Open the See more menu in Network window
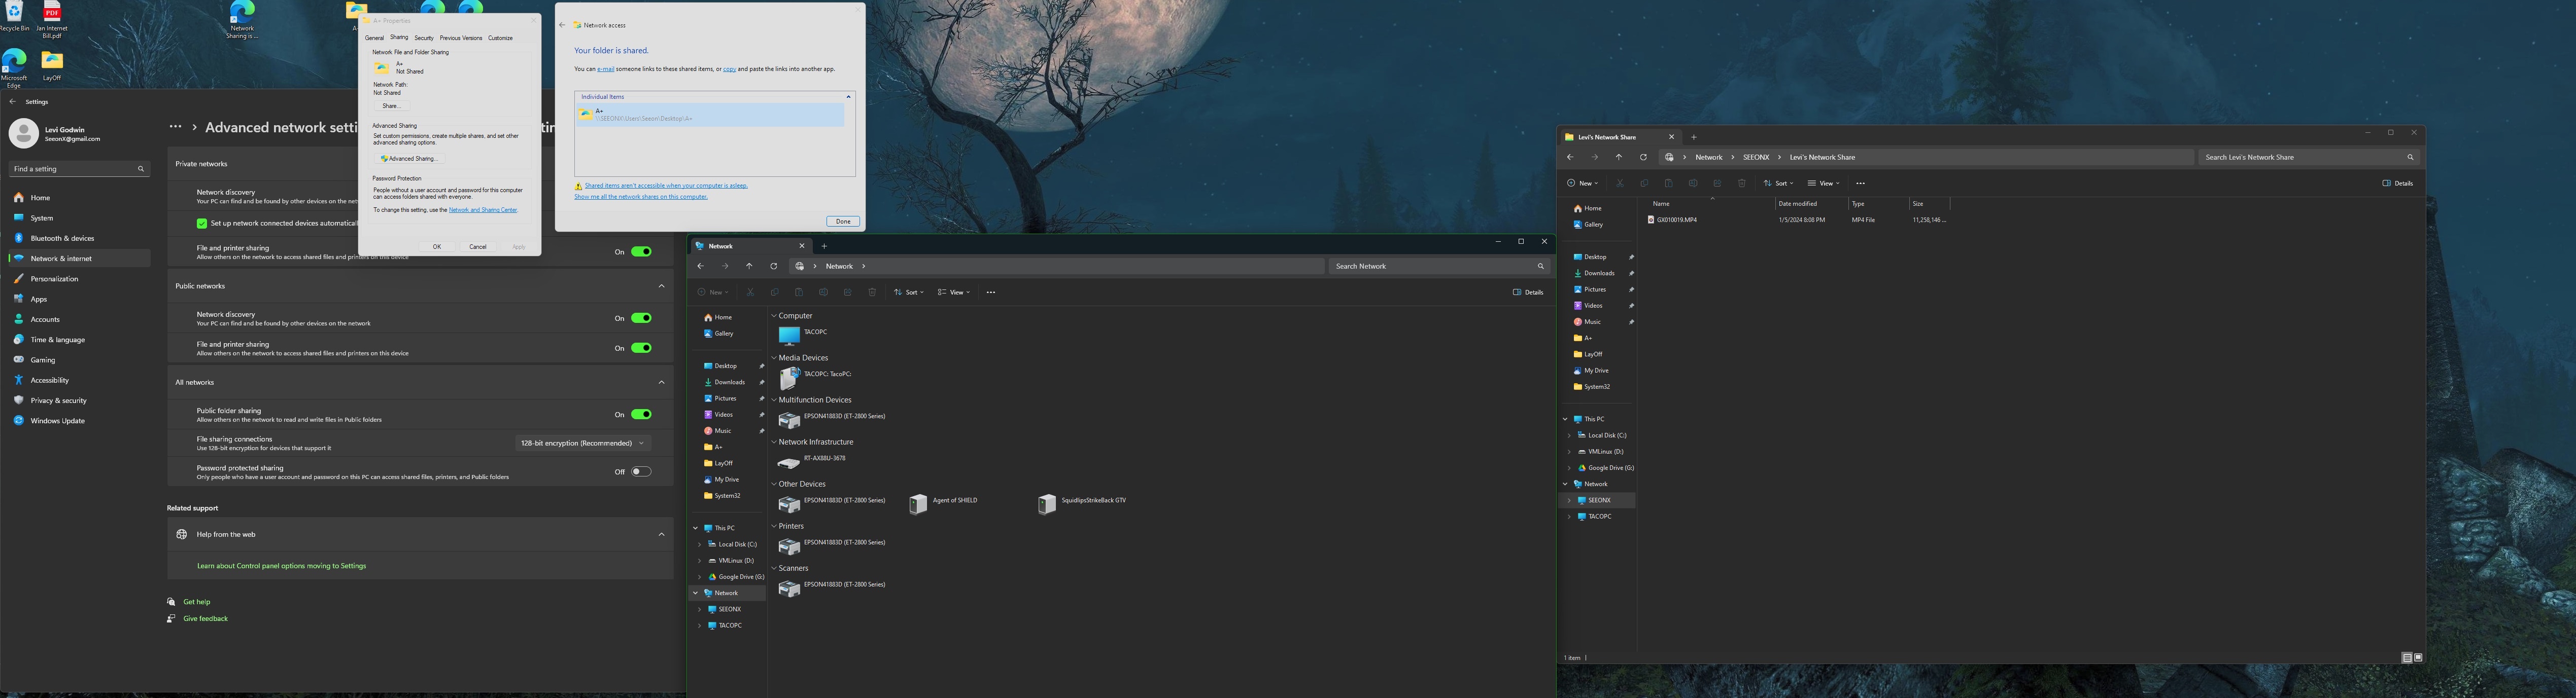 [990, 292]
